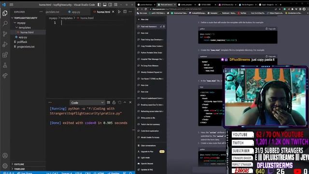Copy code of the python route snippet
309x174 pixels.
click(x=270, y=29)
